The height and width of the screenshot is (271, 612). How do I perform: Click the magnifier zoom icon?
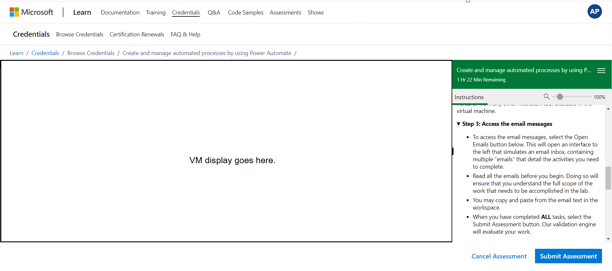pyautogui.click(x=547, y=97)
